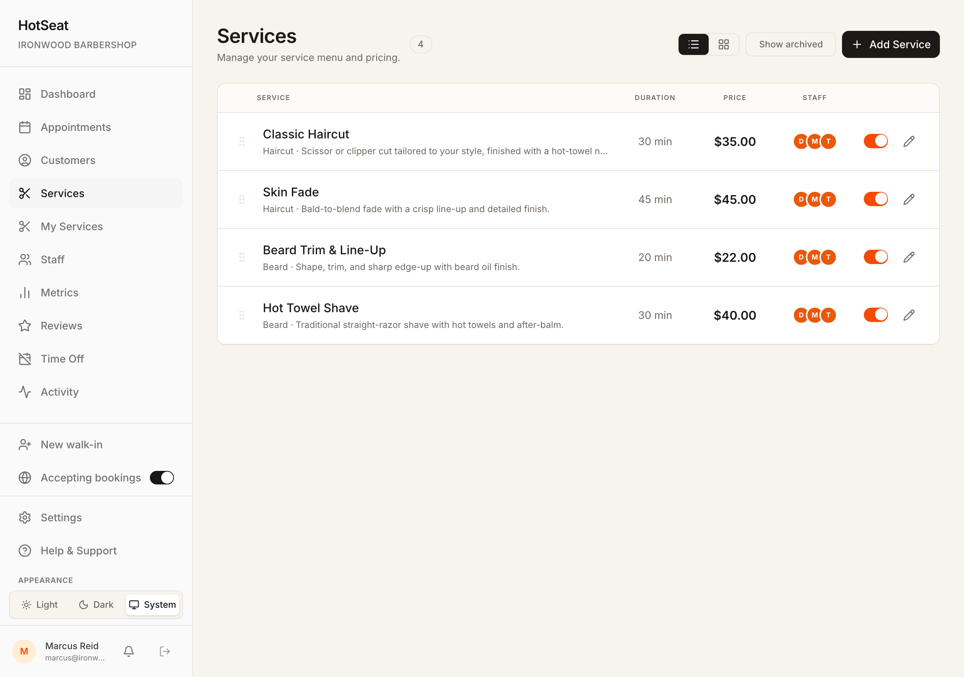Start a New walk-in
964x677 pixels.
pyautogui.click(x=96, y=445)
